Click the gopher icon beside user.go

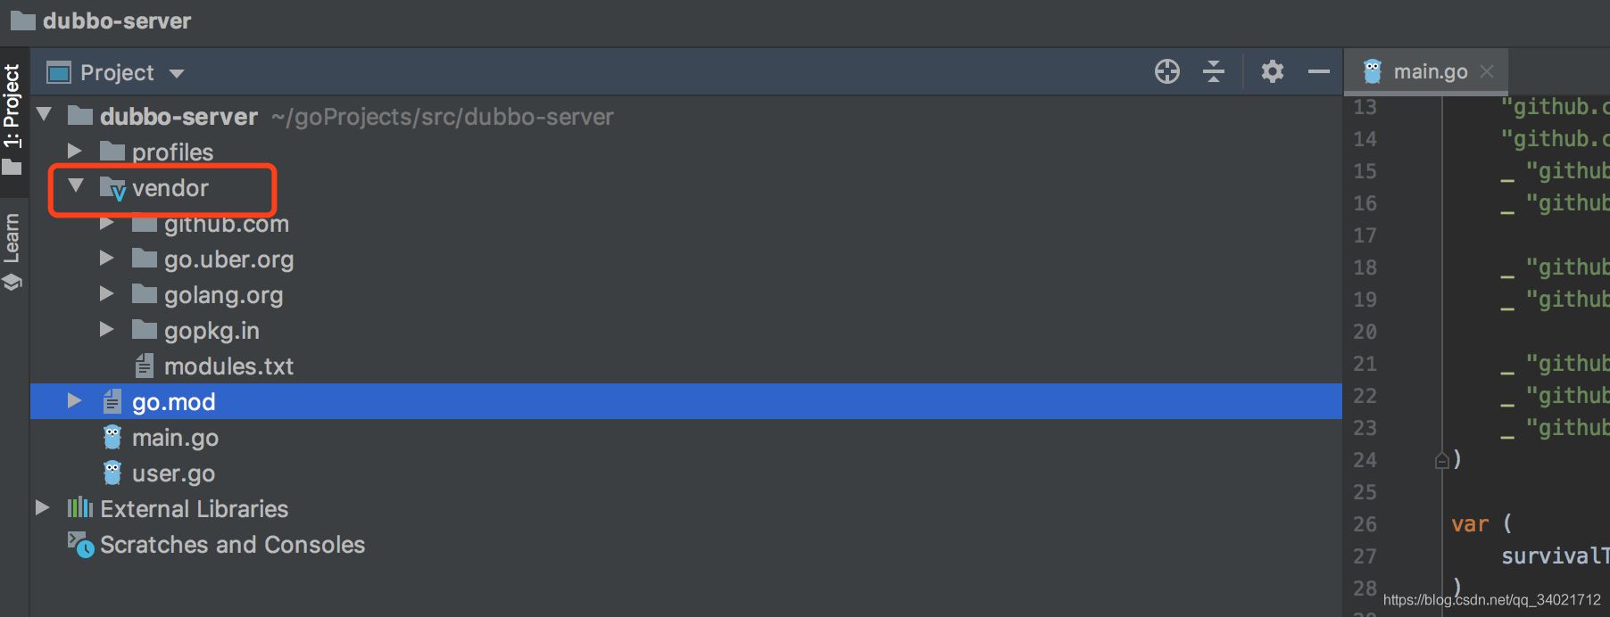click(x=112, y=473)
